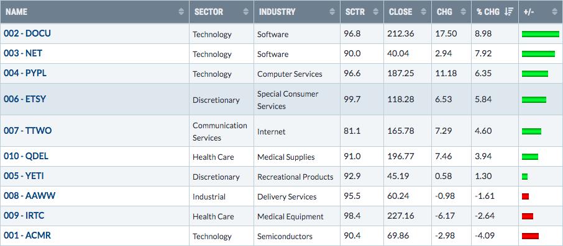Viewport: 563px width, 246px height.
Task: Open the 002 - DOCU symbol link
Action: point(27,33)
